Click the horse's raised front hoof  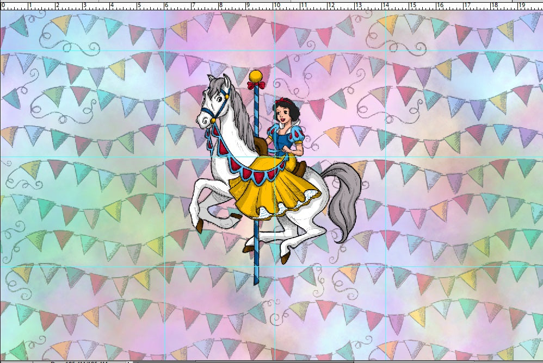[200, 224]
